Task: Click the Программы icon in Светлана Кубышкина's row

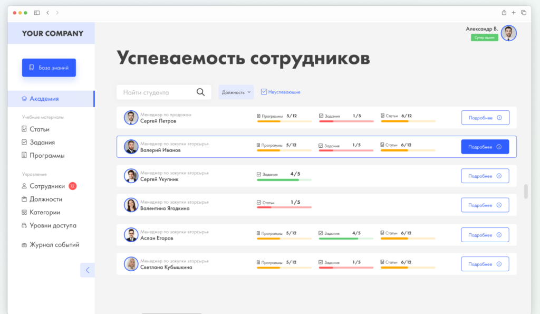Action: pos(258,262)
